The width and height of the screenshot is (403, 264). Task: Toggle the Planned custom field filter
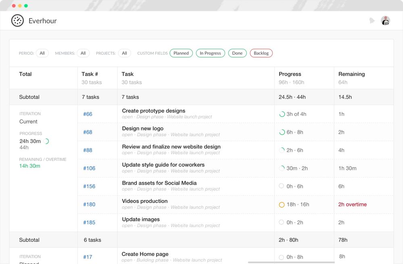tap(181, 53)
